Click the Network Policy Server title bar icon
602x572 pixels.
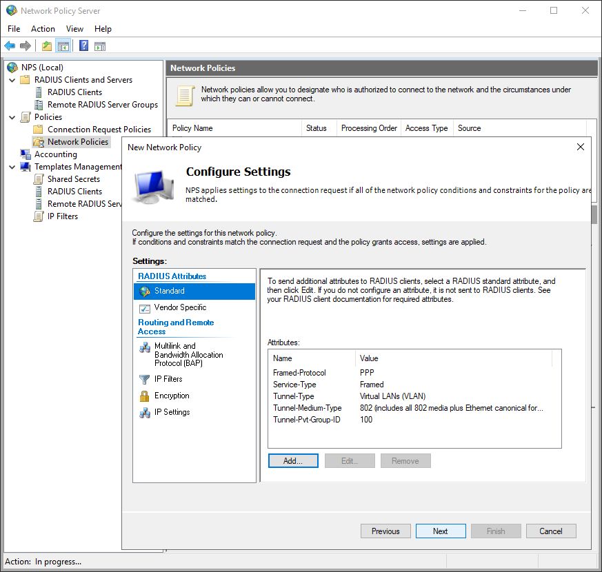click(12, 10)
